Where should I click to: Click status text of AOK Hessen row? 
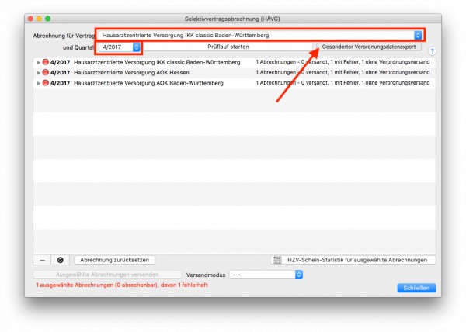click(x=343, y=72)
